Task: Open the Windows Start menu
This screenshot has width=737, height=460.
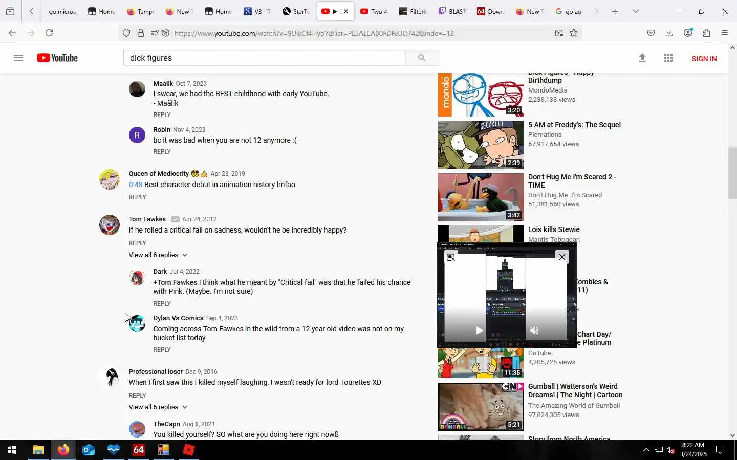Action: pos(12,450)
